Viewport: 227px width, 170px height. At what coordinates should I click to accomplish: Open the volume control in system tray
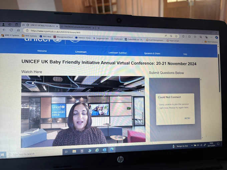click(198, 145)
